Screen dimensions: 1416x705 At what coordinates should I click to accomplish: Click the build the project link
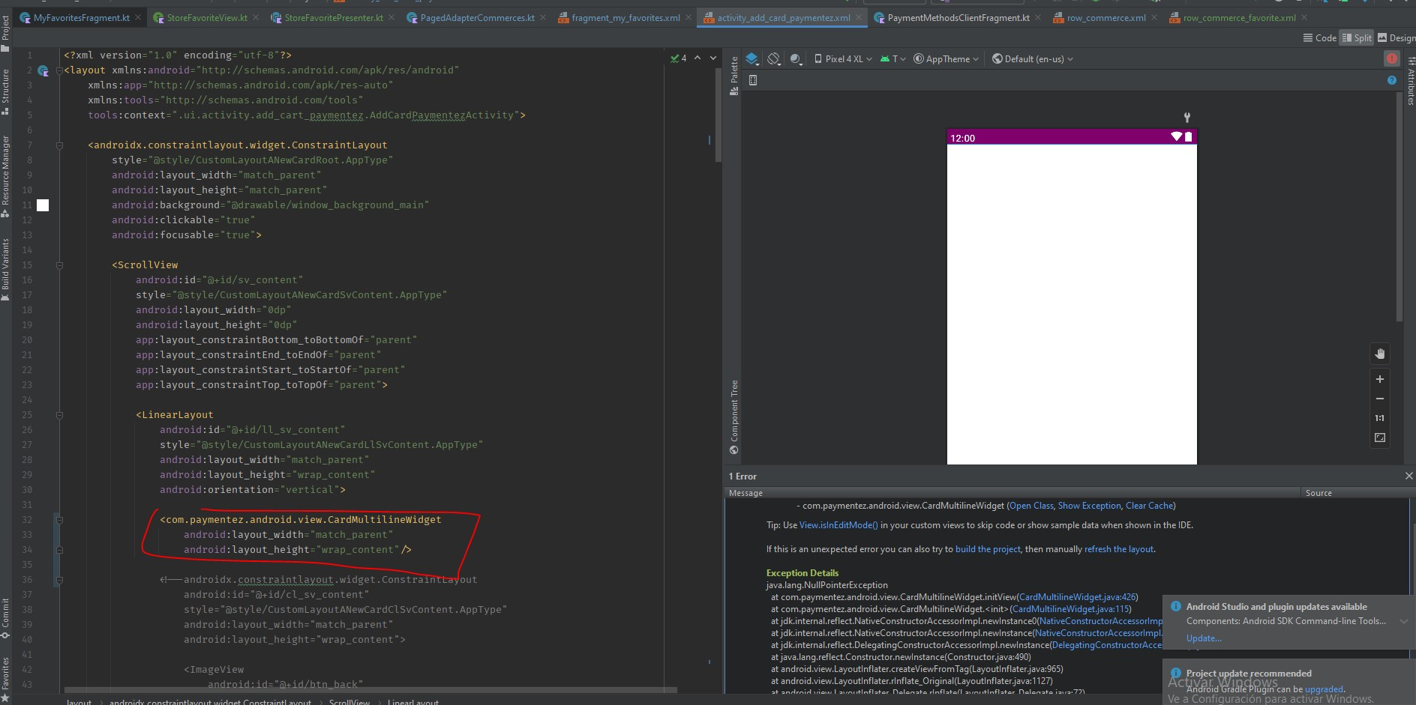[988, 549]
